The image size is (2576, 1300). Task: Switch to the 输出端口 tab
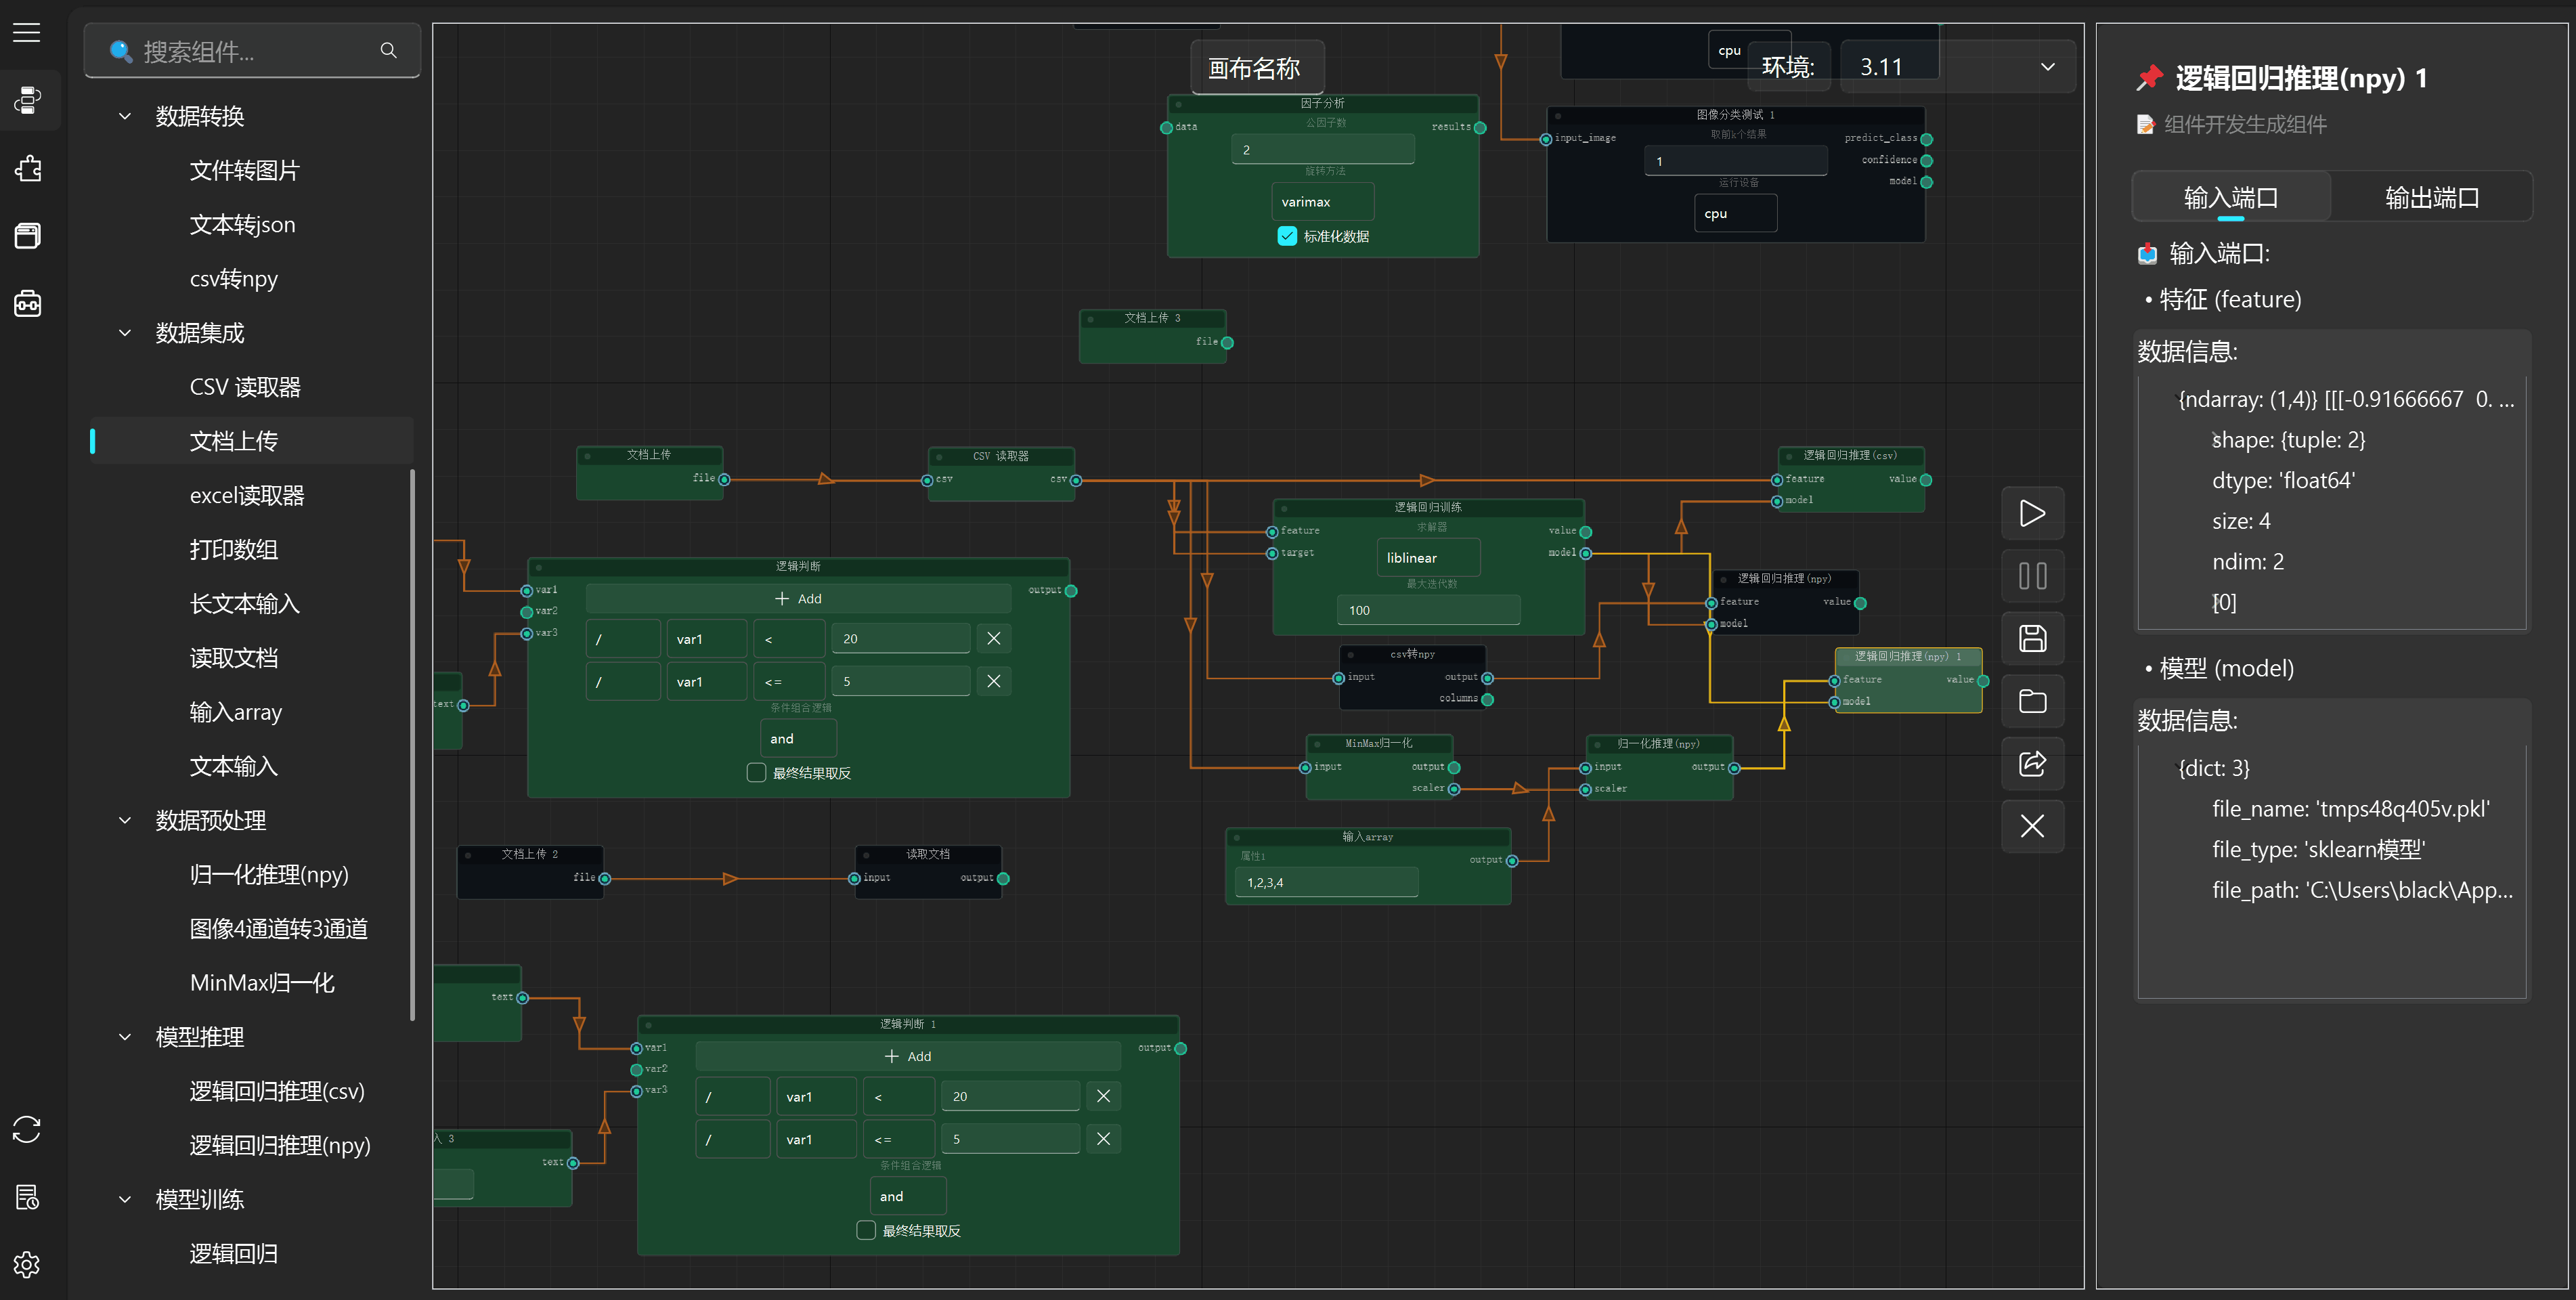tap(2431, 197)
